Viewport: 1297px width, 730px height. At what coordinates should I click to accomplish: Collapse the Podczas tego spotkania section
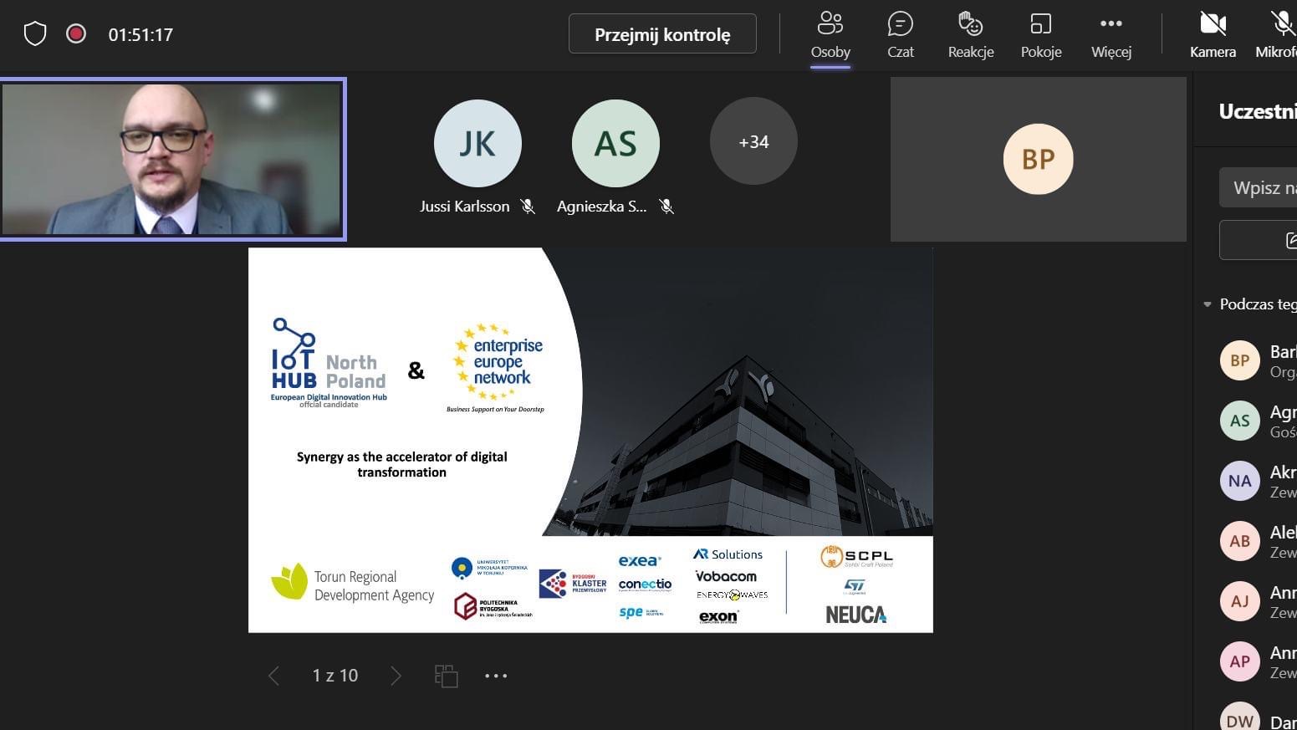point(1207,304)
